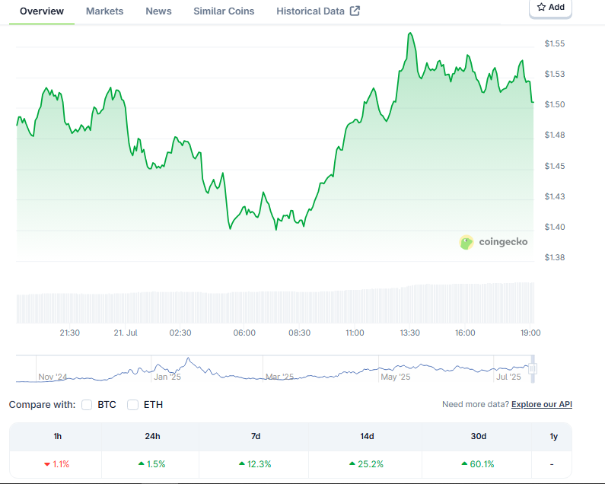Switch to the Overview tab
The image size is (605, 484).
click(42, 11)
